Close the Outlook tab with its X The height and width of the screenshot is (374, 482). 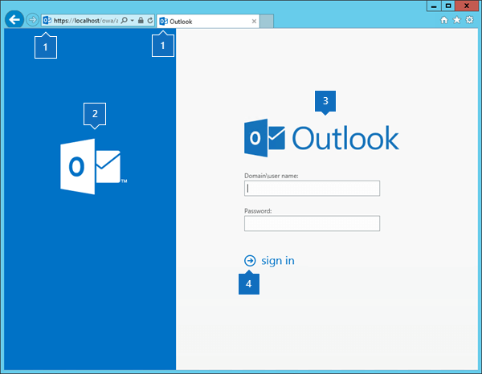tap(254, 21)
